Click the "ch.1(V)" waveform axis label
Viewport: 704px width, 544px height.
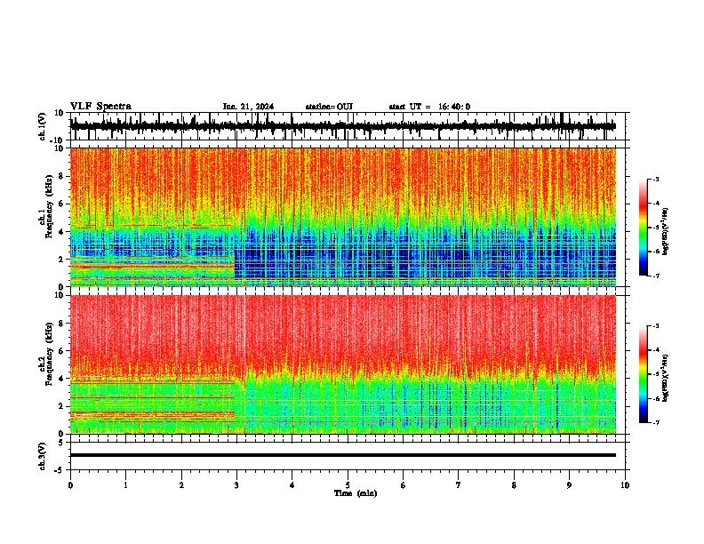click(x=43, y=126)
